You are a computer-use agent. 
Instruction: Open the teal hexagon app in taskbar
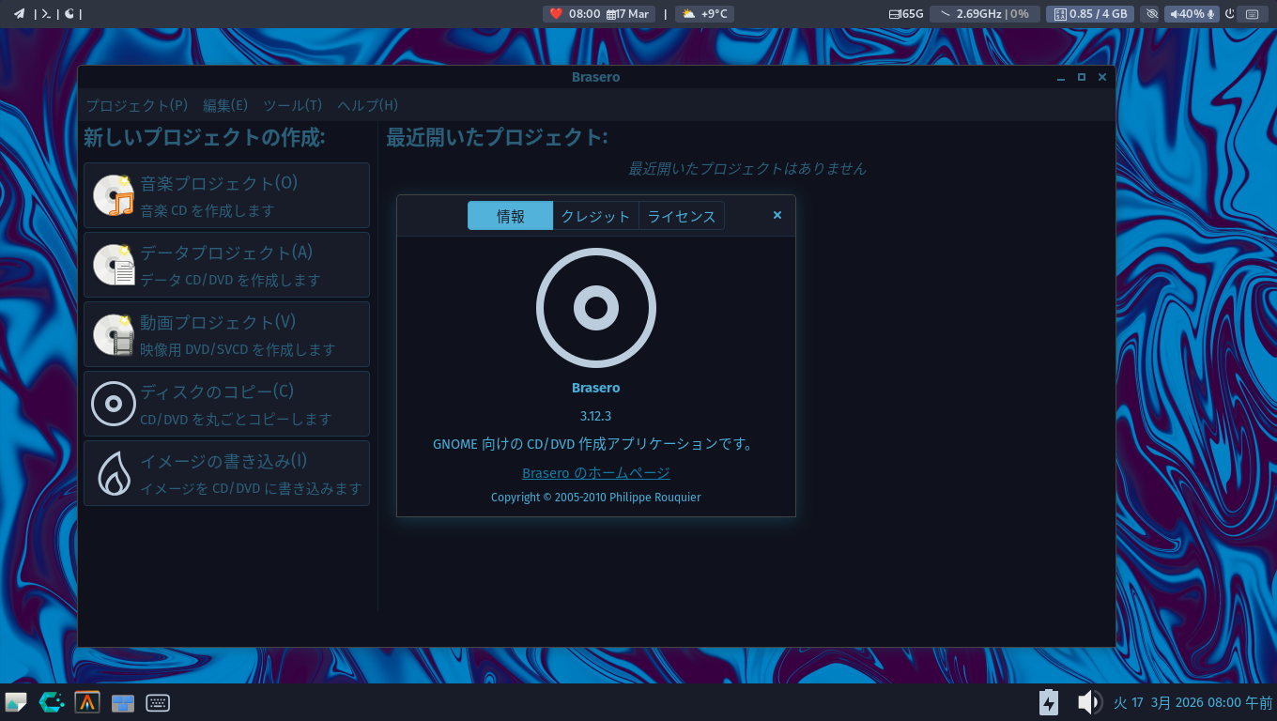pos(52,702)
